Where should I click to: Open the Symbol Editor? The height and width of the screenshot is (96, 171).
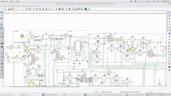(x=56, y=9)
